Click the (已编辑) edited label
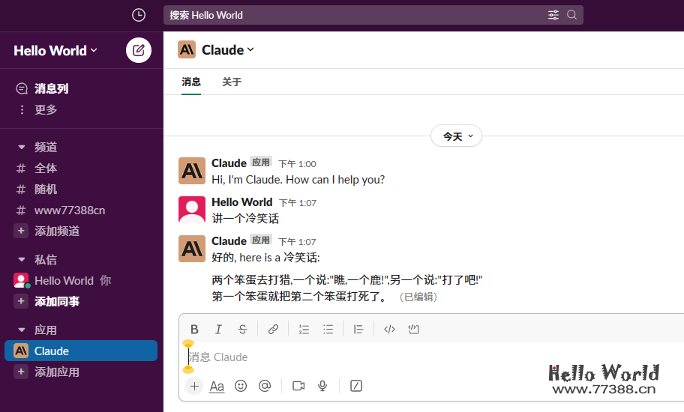The width and height of the screenshot is (684, 412). click(x=418, y=297)
